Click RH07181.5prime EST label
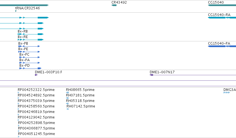This screenshot has height=138, width=236. coord(80,95)
